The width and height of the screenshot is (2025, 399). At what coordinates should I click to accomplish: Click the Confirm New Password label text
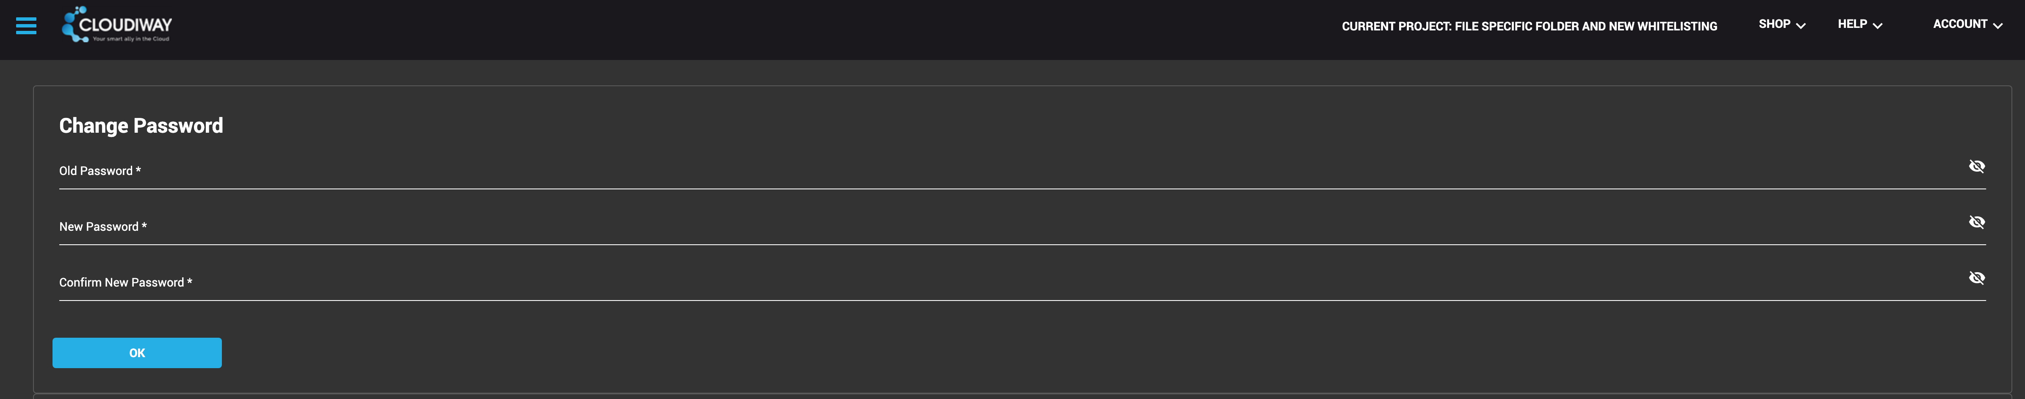(x=125, y=282)
